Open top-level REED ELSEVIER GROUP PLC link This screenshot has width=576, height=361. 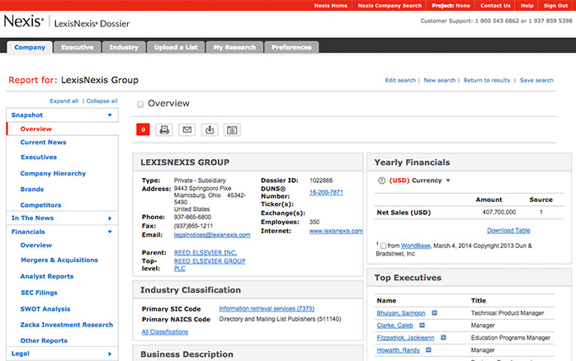[210, 265]
